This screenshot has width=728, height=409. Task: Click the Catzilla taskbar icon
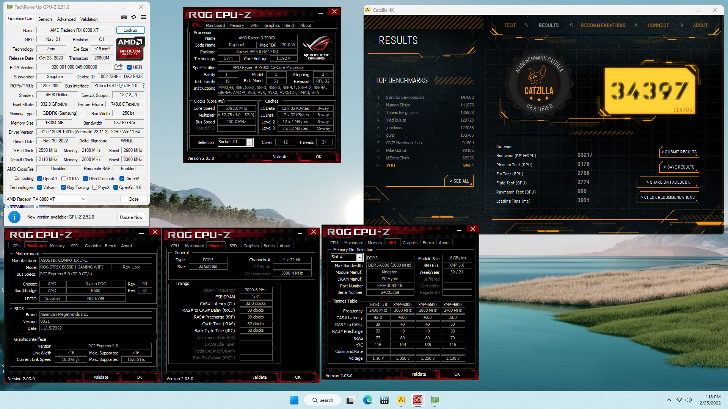[x=401, y=400]
